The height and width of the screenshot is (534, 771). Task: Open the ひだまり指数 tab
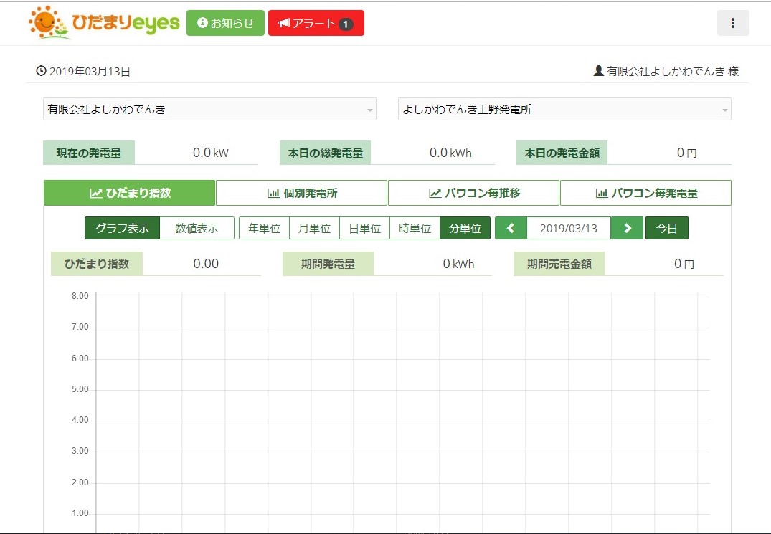pos(129,193)
